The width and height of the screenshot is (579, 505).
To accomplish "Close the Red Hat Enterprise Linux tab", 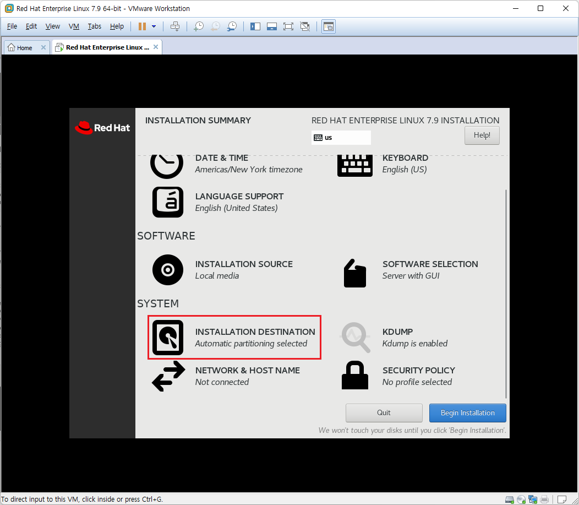I will point(156,47).
